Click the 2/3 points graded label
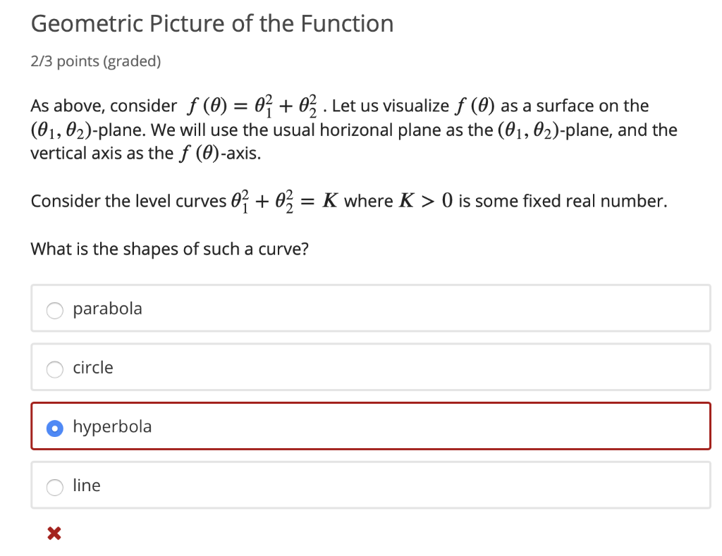This screenshot has width=722, height=556. click(x=94, y=61)
